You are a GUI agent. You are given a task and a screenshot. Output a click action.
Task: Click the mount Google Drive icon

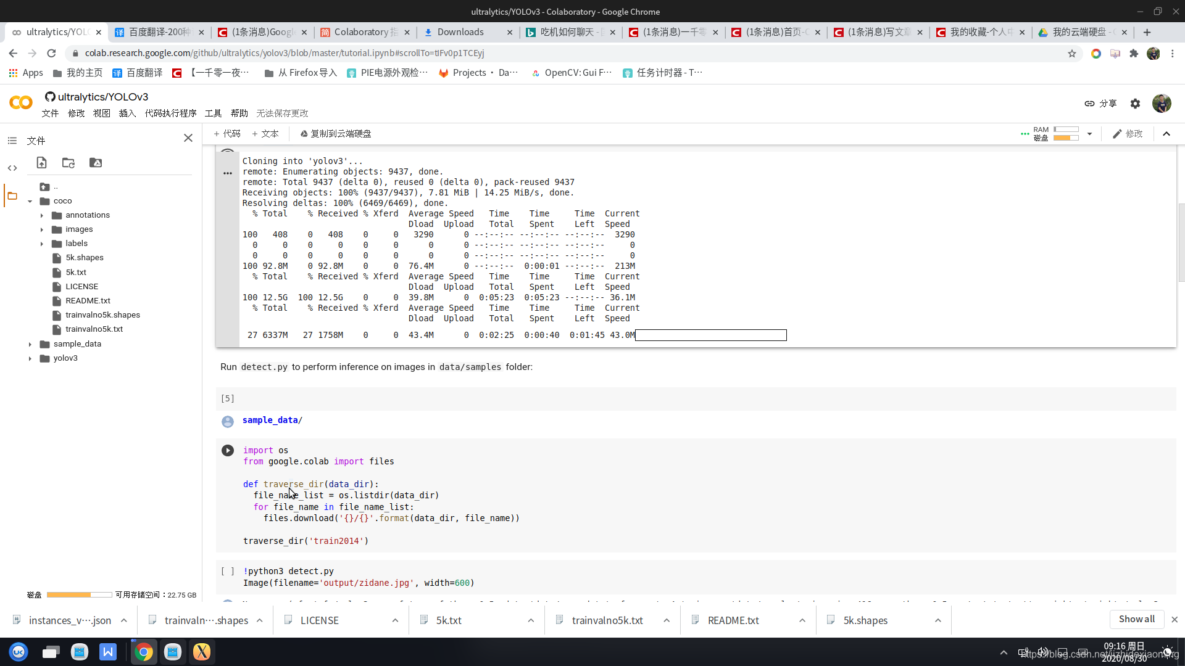coord(96,163)
